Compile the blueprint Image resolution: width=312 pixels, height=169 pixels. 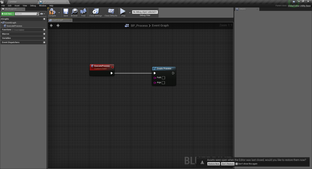tap(52, 12)
